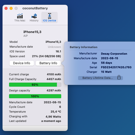Image resolution: width=135 pixels, height=135 pixels.
Task: Click the AiP device label
Action: 26,36
